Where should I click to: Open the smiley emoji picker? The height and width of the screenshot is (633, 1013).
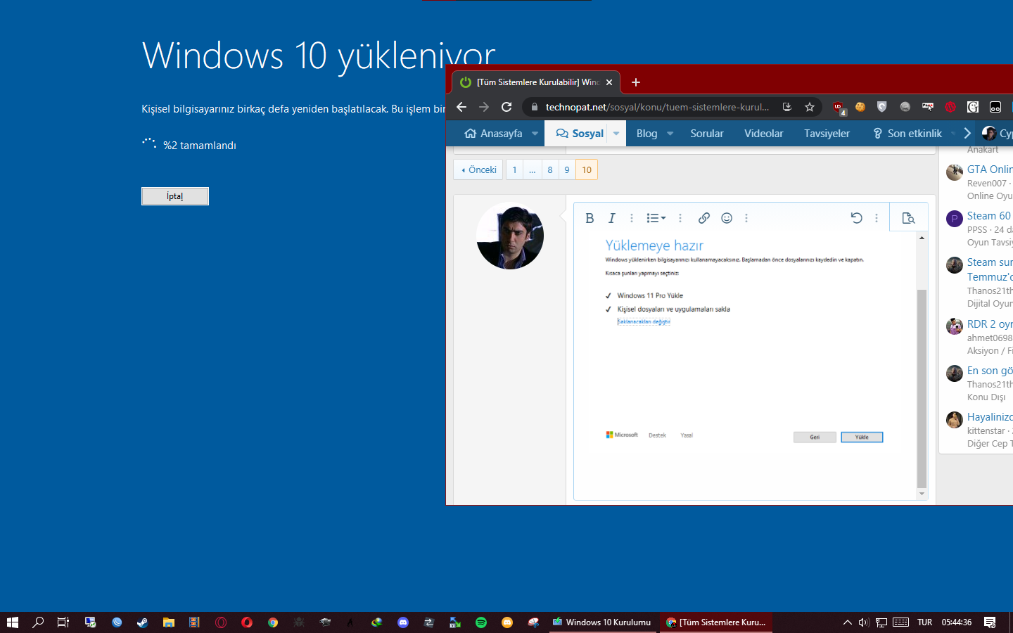727,218
